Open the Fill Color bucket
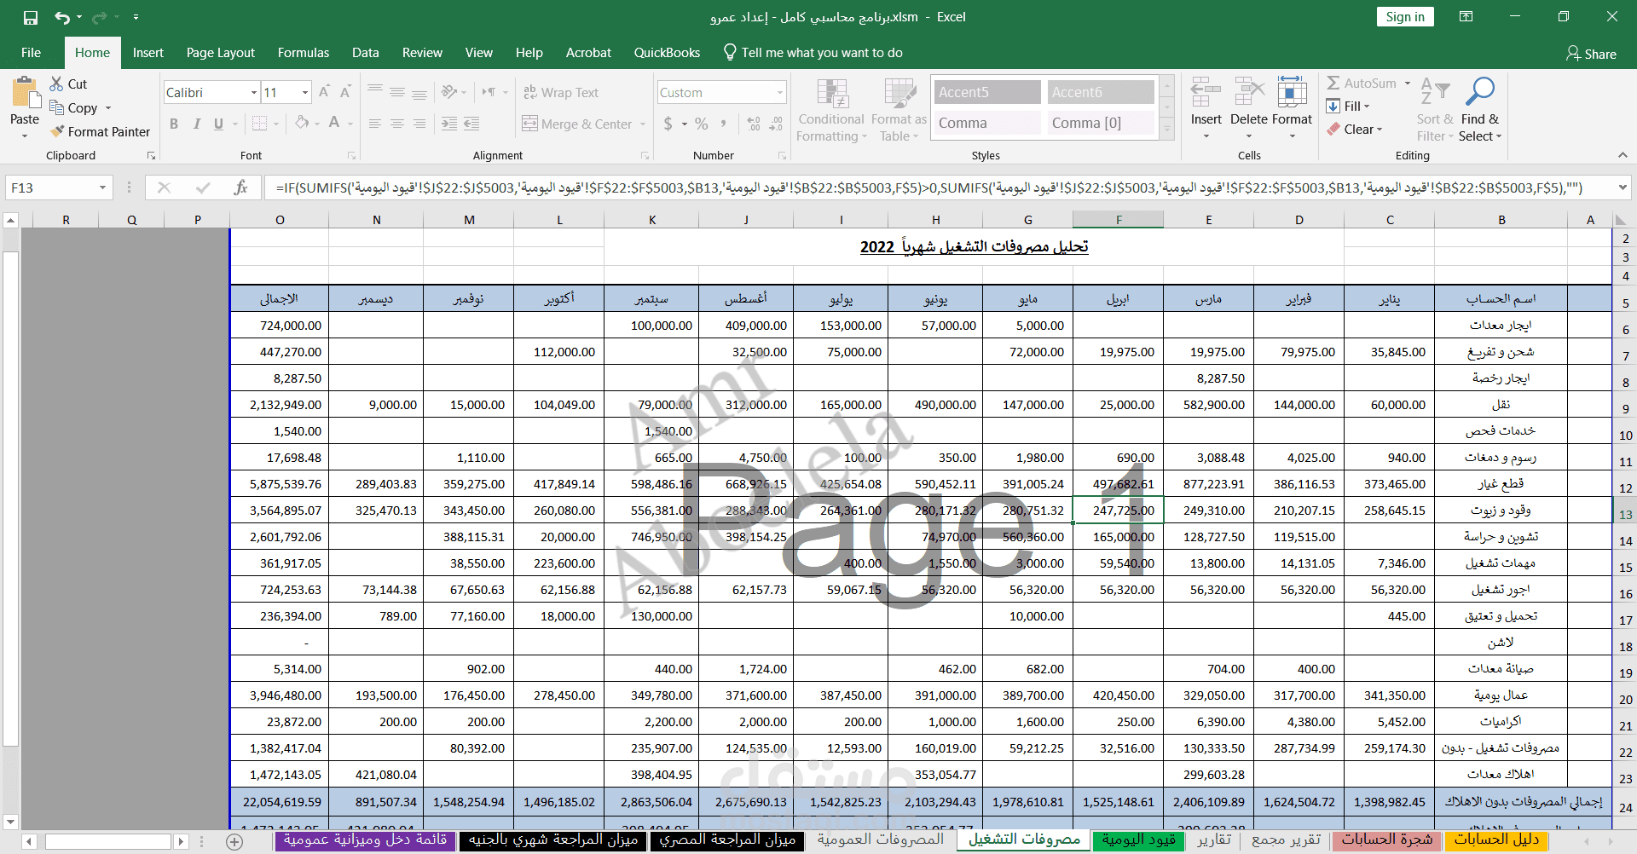The height and width of the screenshot is (854, 1637). [302, 124]
